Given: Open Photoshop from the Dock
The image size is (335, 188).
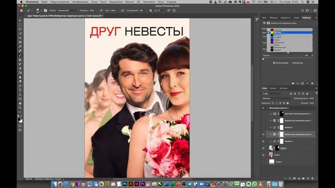Looking at the screenshot, I should (125, 184).
